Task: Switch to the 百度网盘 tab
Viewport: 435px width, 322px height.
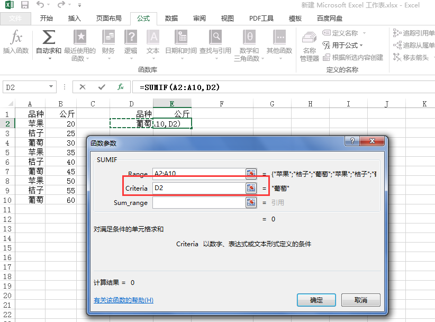Action: pos(329,19)
